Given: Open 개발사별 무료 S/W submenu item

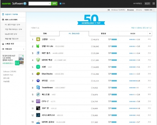Looking at the screenshot, I should [11, 39].
